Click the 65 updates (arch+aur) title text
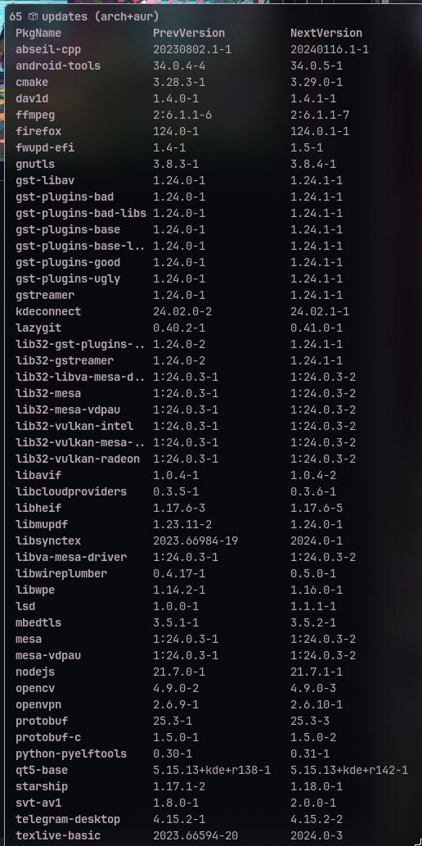 (x=84, y=16)
